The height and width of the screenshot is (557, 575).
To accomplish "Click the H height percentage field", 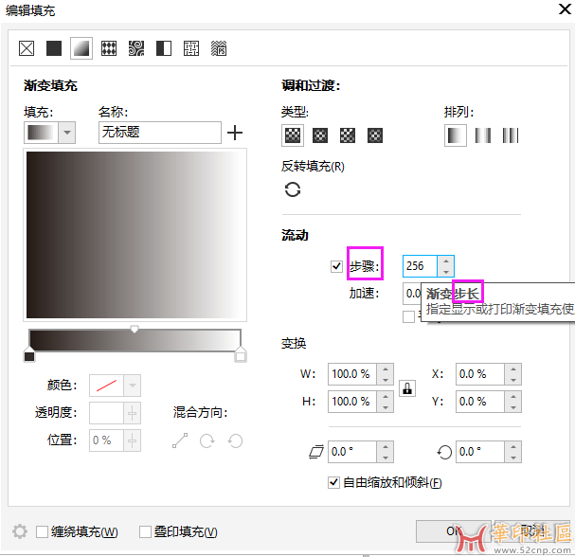I will tap(352, 402).
